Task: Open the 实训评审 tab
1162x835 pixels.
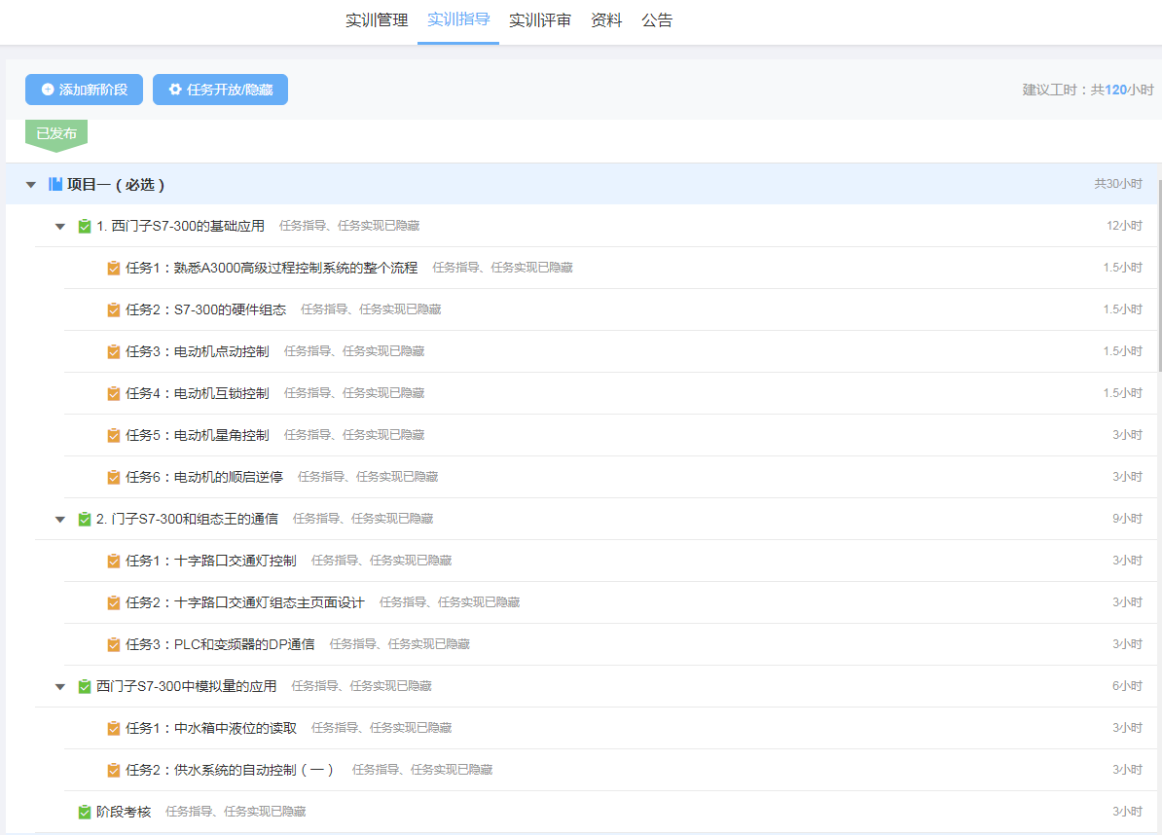Action: (539, 20)
